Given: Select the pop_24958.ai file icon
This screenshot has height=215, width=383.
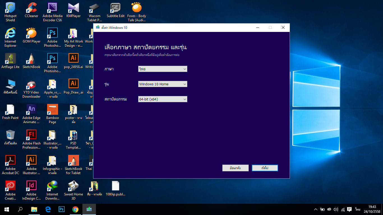Looking at the screenshot, I should (x=73, y=61).
